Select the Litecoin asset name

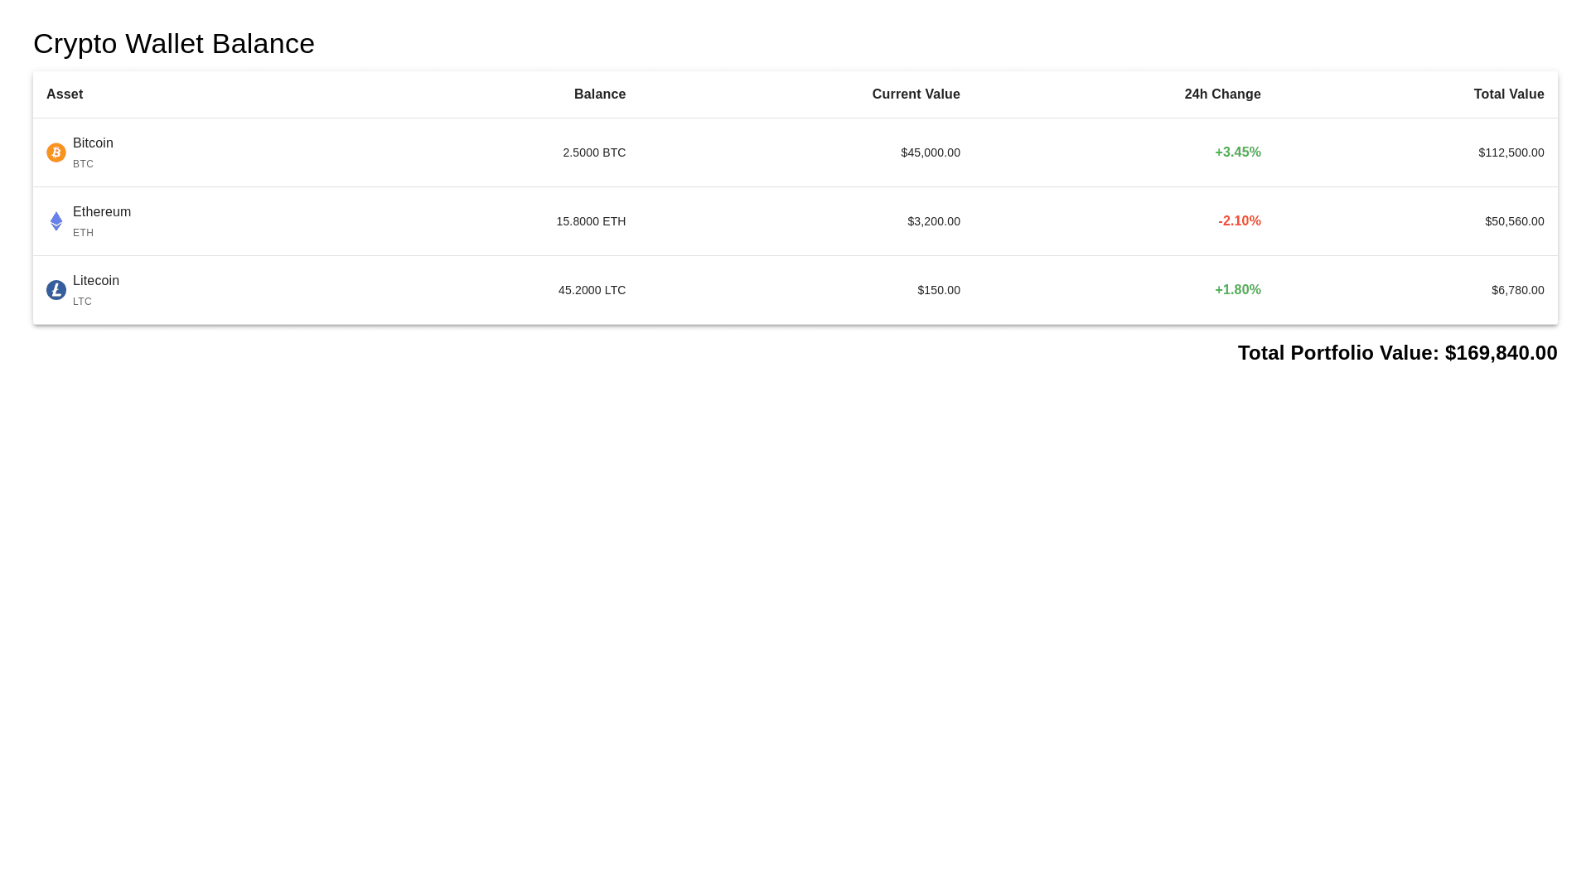(x=96, y=281)
